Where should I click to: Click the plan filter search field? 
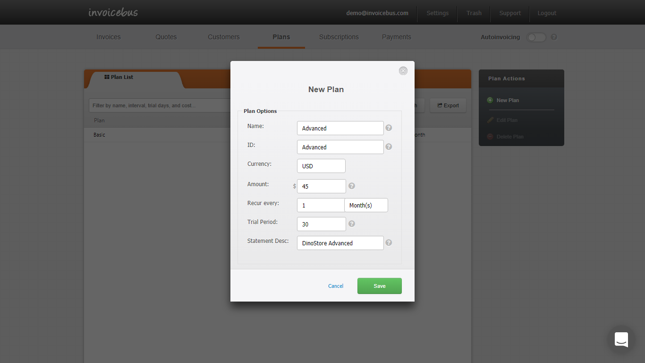(x=156, y=105)
